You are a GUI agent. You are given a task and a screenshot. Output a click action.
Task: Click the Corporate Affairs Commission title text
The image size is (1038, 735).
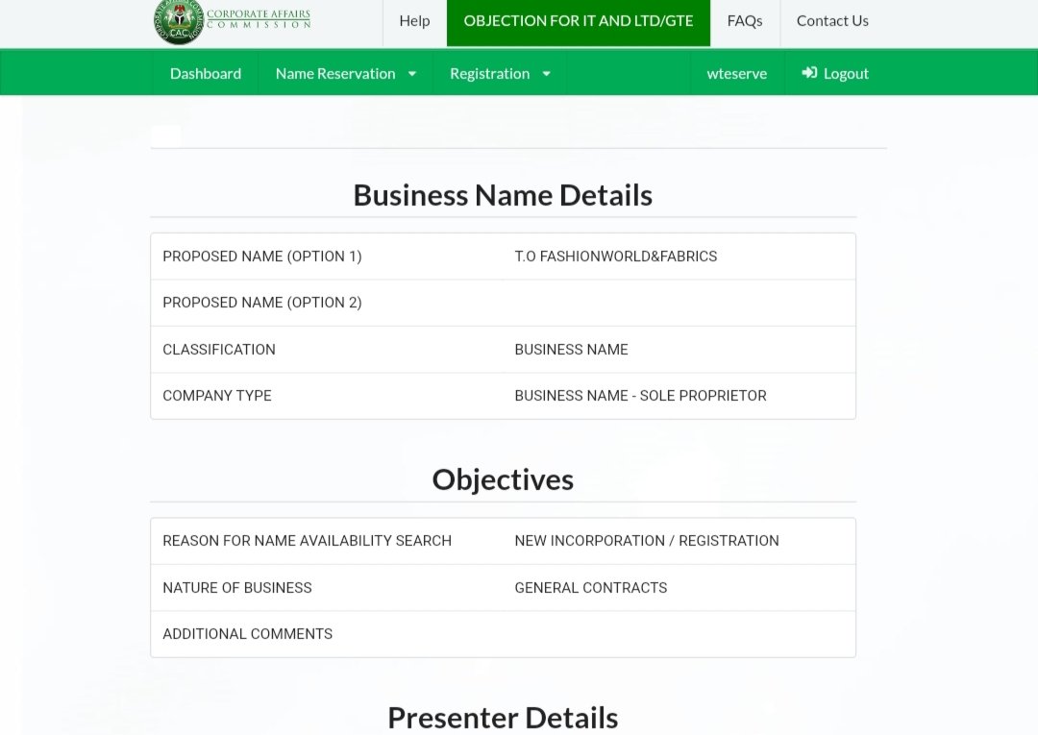pyautogui.click(x=259, y=18)
